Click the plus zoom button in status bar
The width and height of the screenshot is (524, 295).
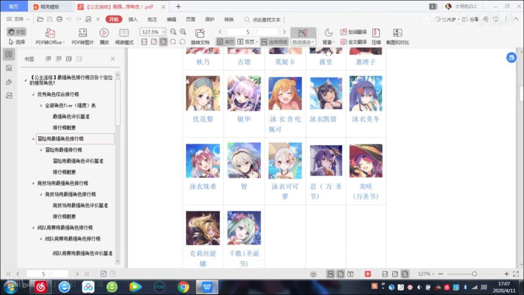[x=506, y=274]
